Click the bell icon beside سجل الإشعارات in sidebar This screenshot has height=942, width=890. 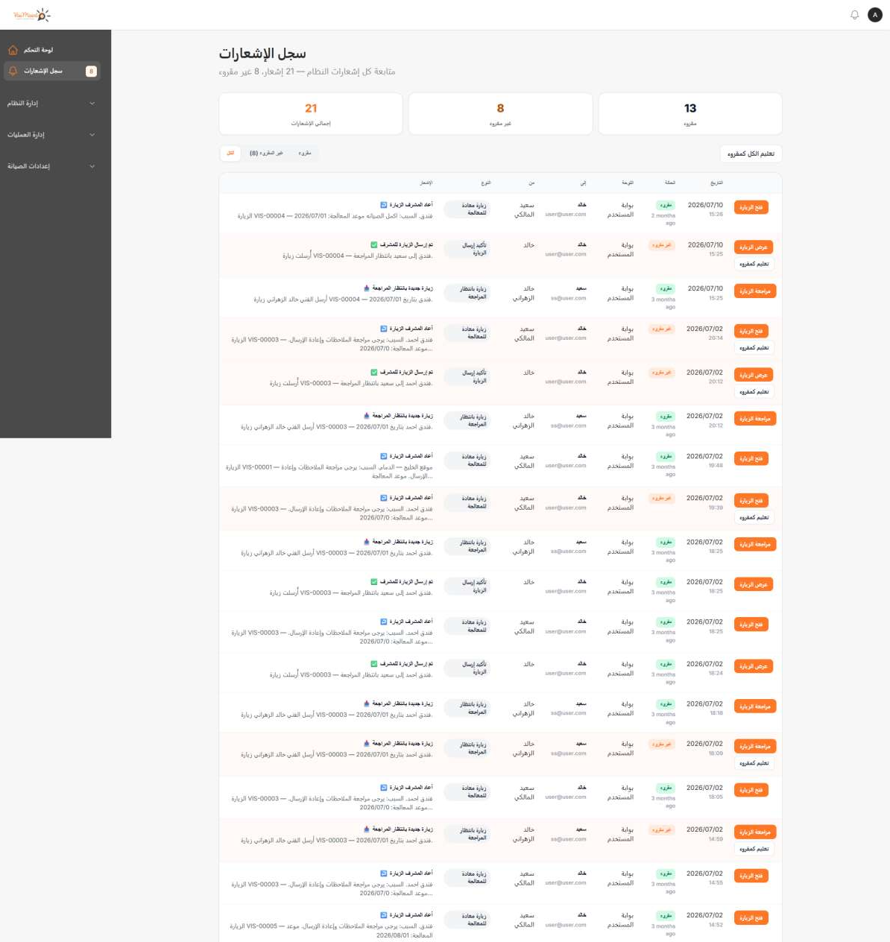(x=13, y=71)
